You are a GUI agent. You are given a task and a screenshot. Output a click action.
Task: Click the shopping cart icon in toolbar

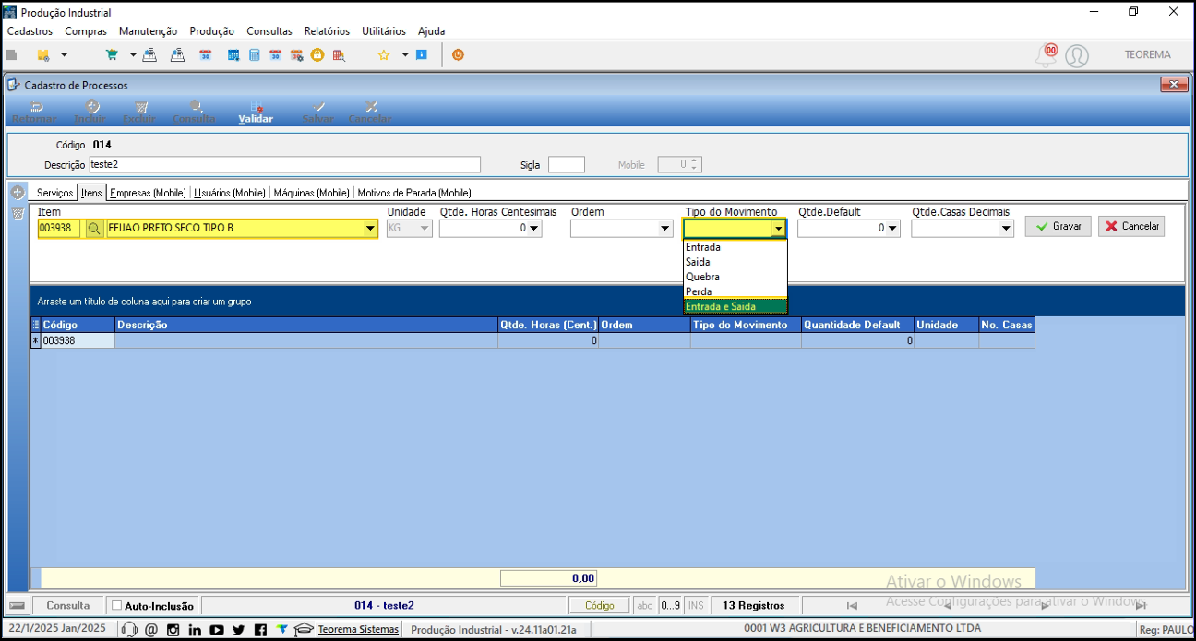112,55
